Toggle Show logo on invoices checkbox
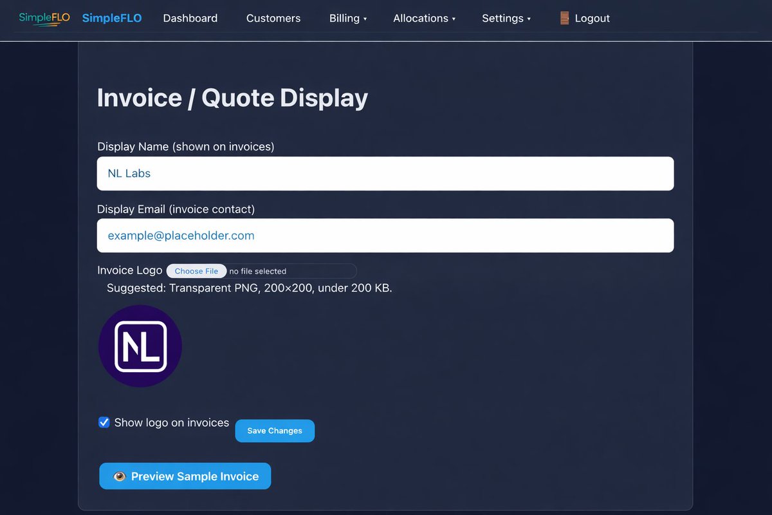This screenshot has height=515, width=772. coord(104,422)
